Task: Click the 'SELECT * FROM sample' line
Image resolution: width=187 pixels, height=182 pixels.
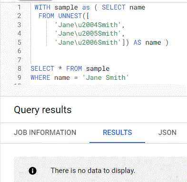Action: click(70, 68)
